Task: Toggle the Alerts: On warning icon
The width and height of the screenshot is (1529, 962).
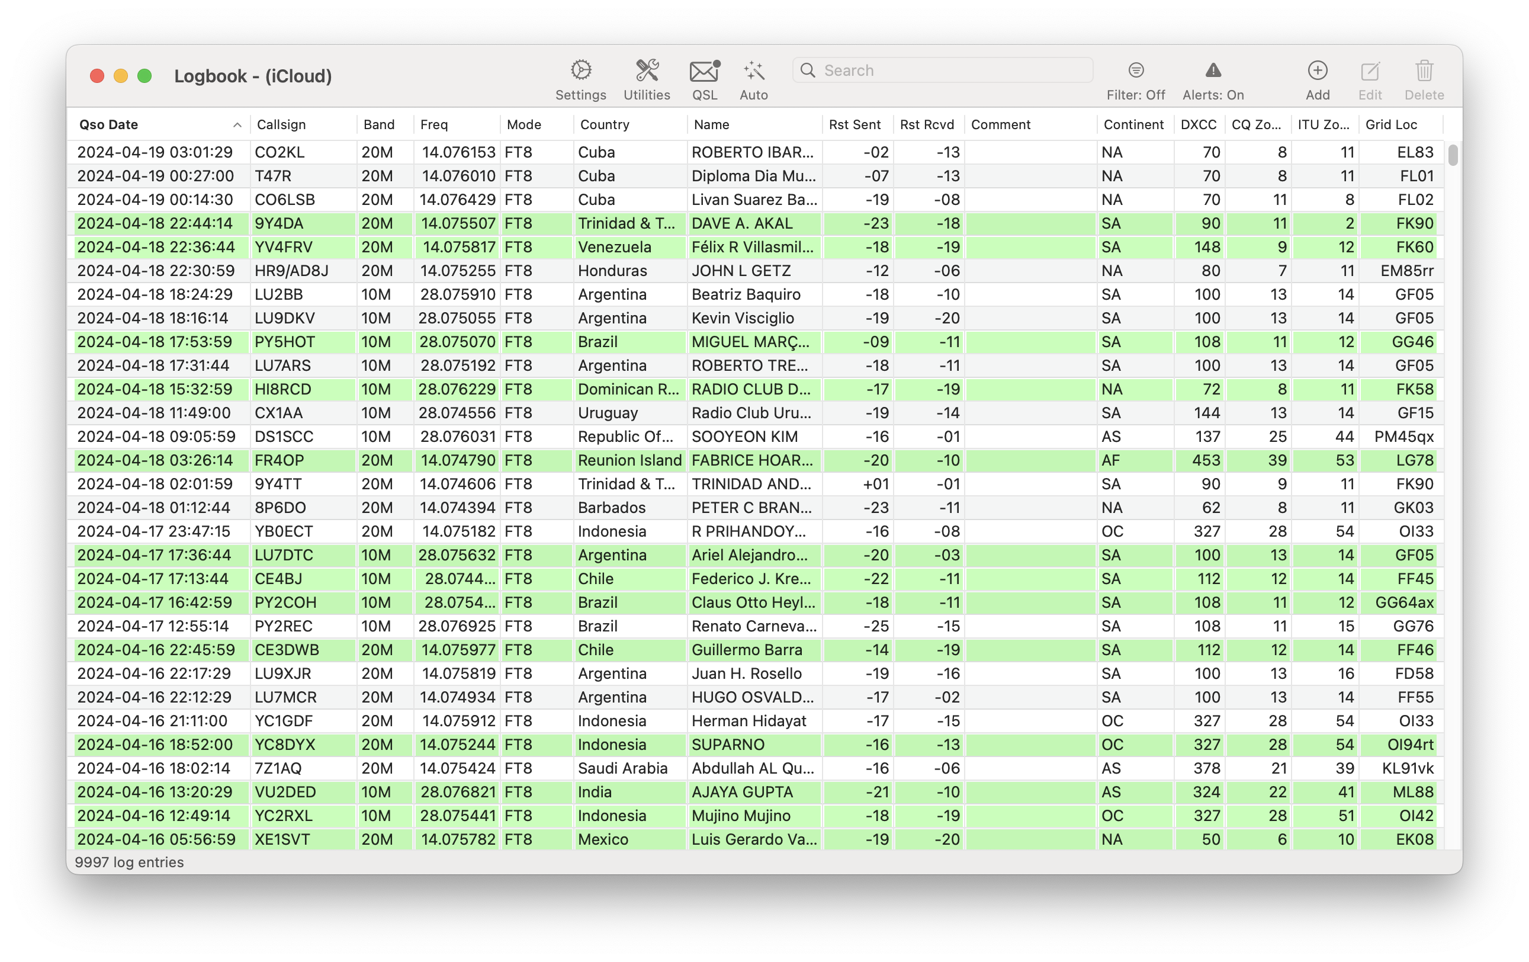Action: pos(1212,70)
